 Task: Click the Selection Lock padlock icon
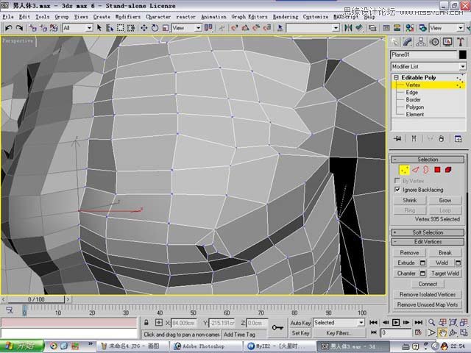click(x=146, y=322)
